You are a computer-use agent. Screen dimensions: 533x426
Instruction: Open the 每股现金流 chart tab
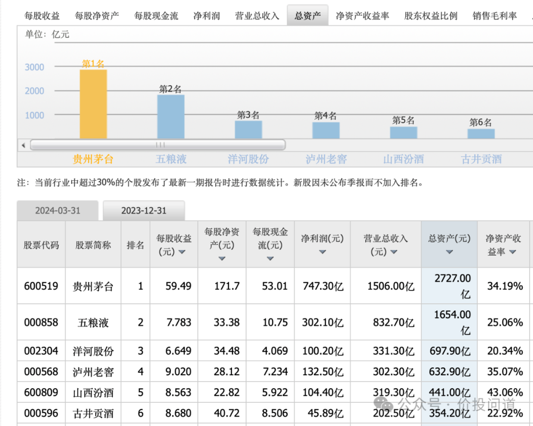(156, 16)
